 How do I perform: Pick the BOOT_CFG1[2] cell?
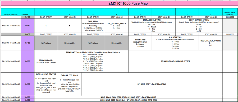164,17
